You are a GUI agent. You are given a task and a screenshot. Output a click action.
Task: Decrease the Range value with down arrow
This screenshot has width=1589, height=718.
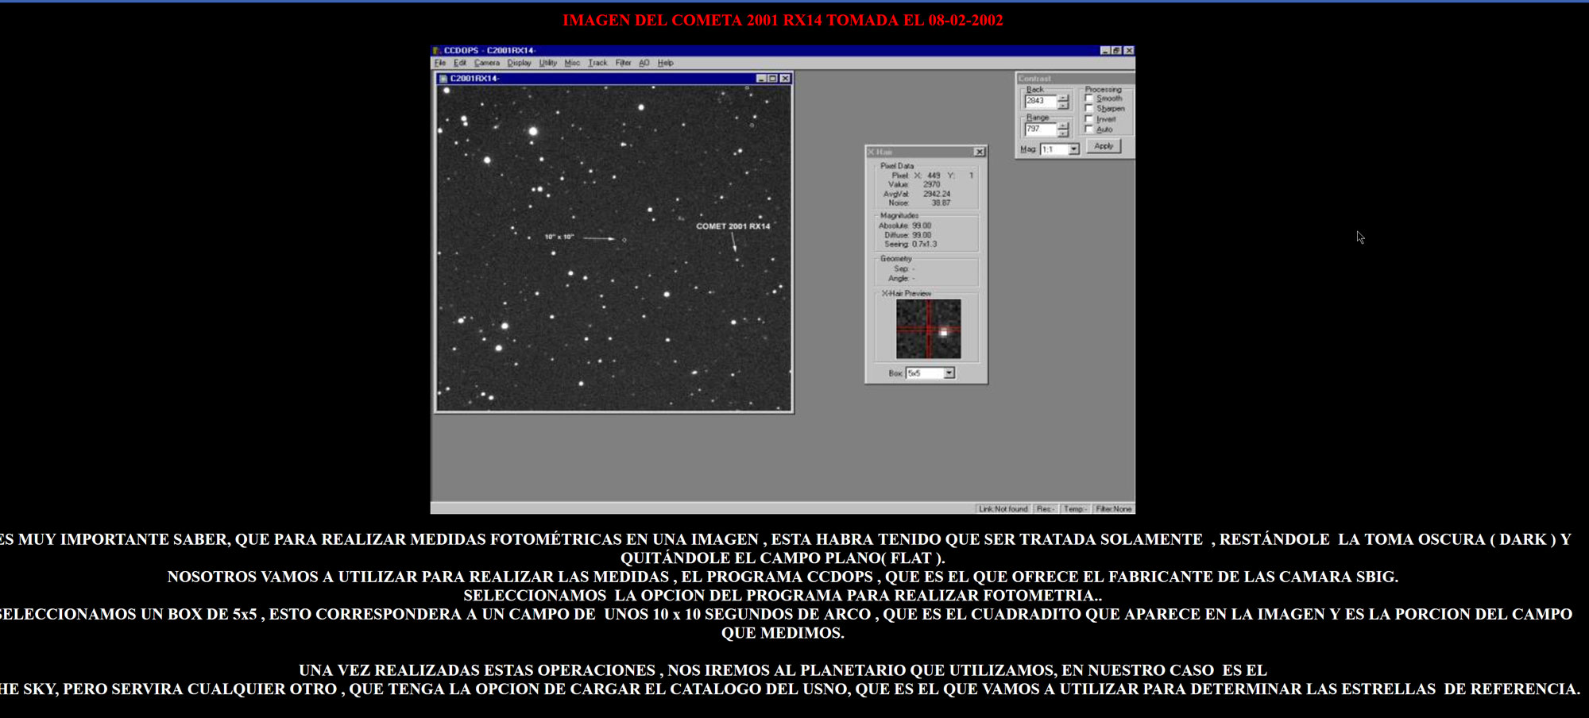1063,133
